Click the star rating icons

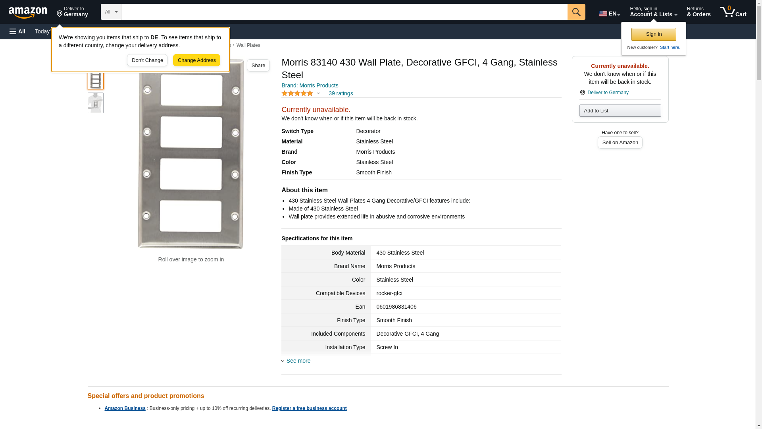[x=297, y=93]
